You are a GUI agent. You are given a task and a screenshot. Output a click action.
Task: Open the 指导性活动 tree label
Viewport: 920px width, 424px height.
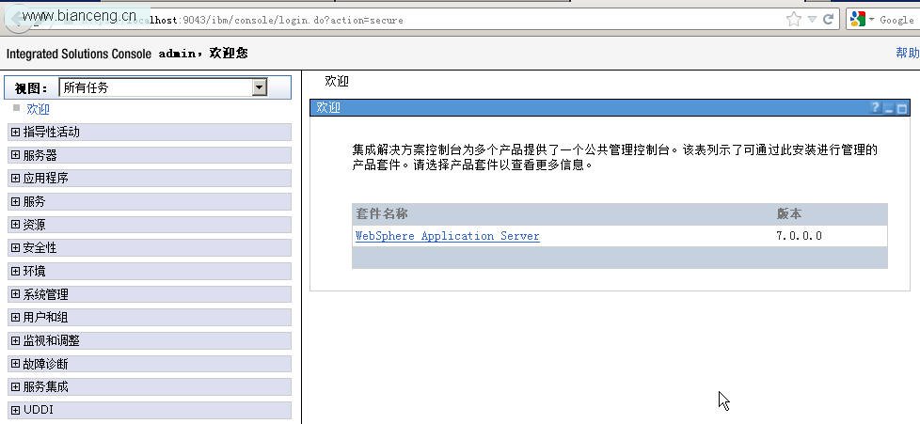tap(51, 132)
